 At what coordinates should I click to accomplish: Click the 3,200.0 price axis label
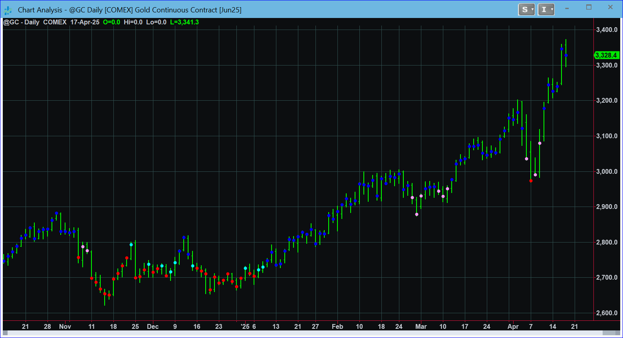coord(607,101)
